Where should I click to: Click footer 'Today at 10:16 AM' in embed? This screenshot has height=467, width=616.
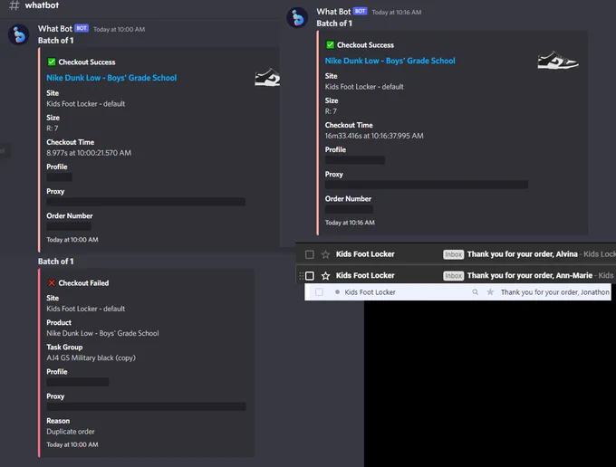coord(350,223)
